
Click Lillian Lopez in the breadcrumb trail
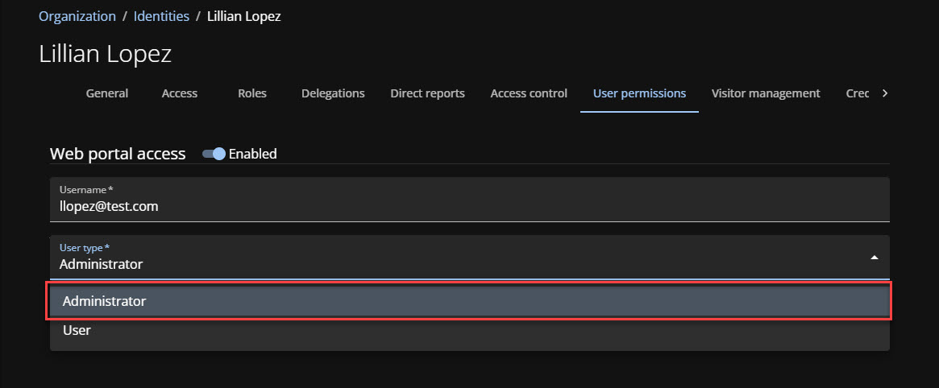(244, 16)
